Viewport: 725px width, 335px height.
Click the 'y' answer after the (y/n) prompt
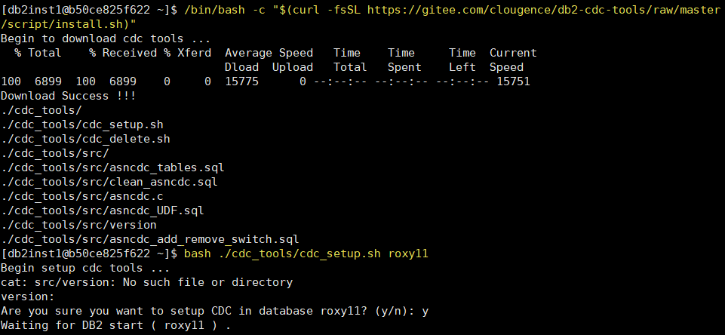pyautogui.click(x=426, y=311)
